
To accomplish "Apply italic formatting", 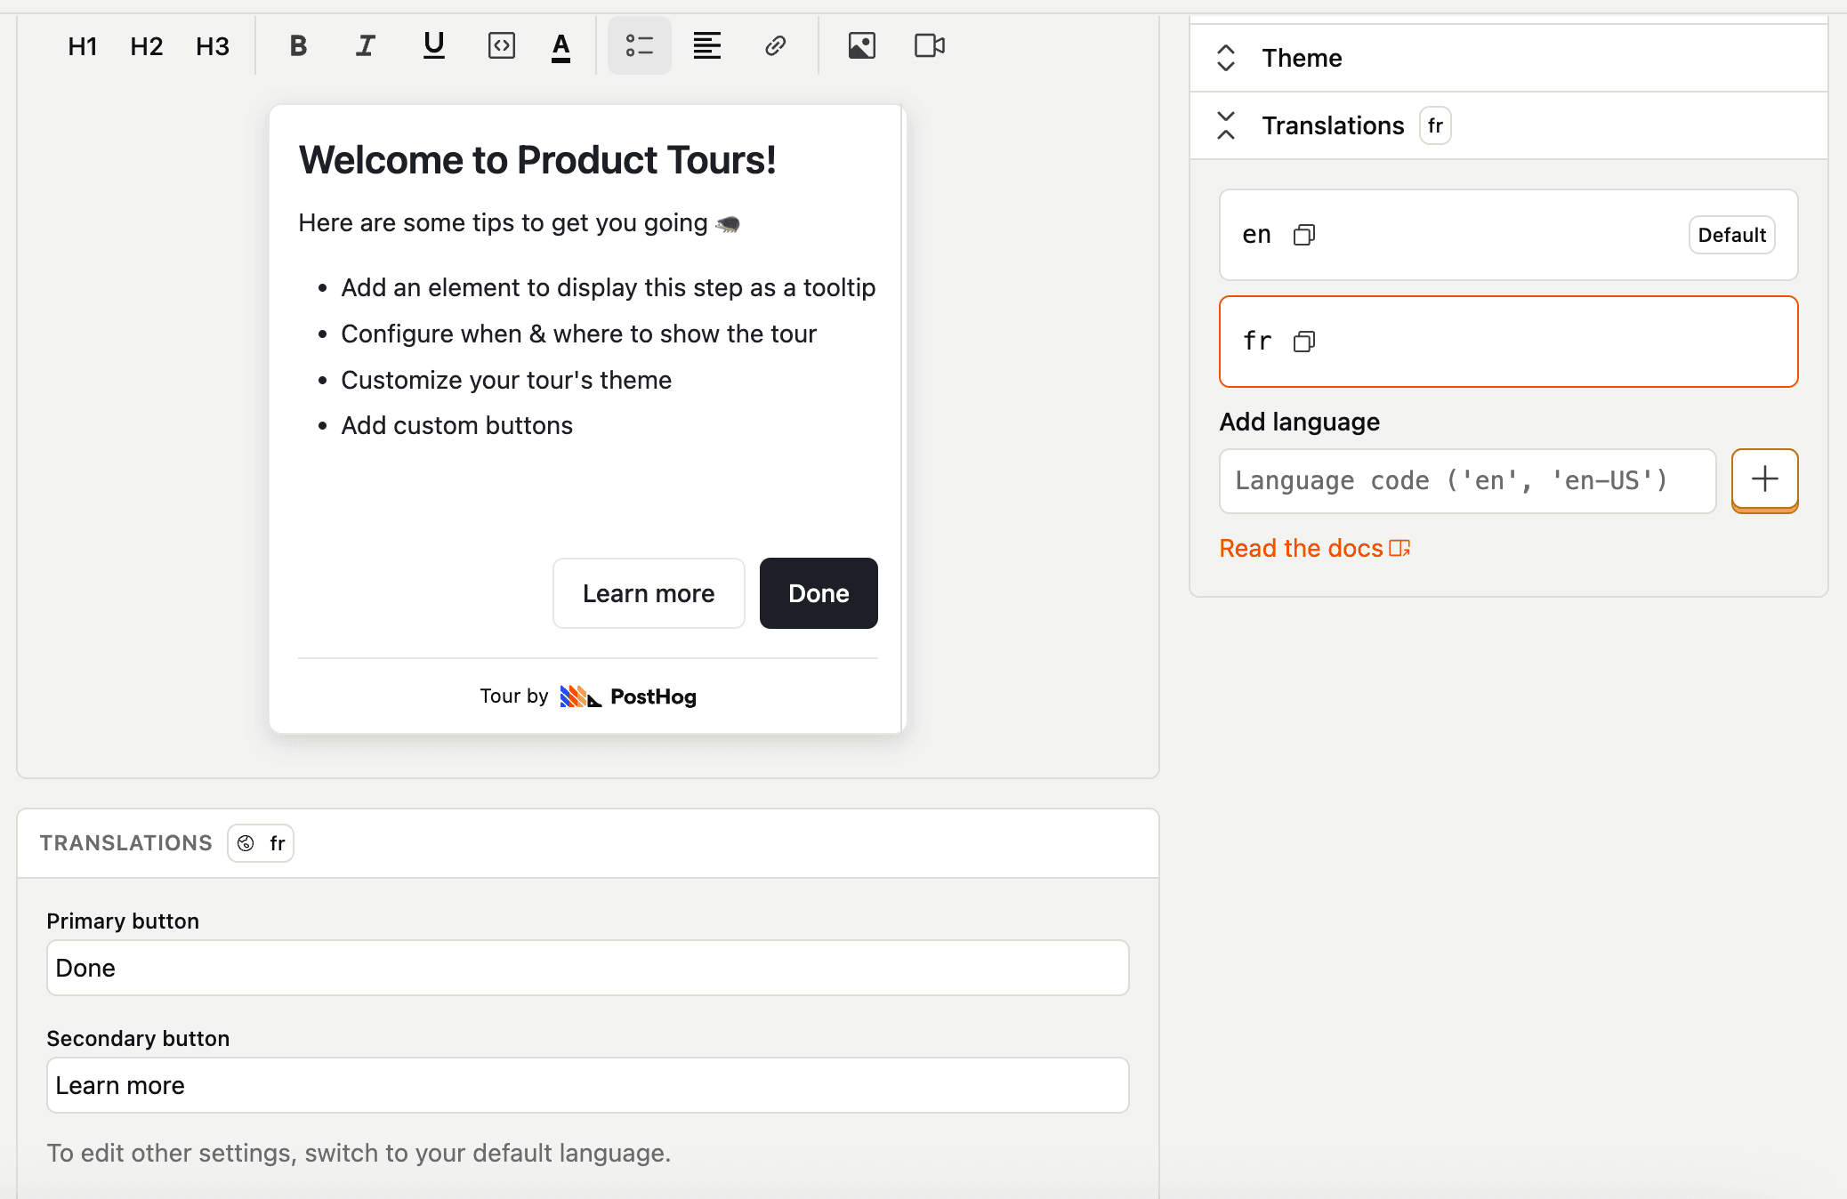I will click(365, 45).
